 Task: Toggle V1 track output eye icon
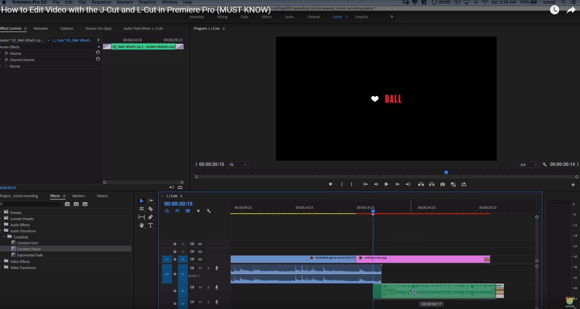(x=200, y=259)
